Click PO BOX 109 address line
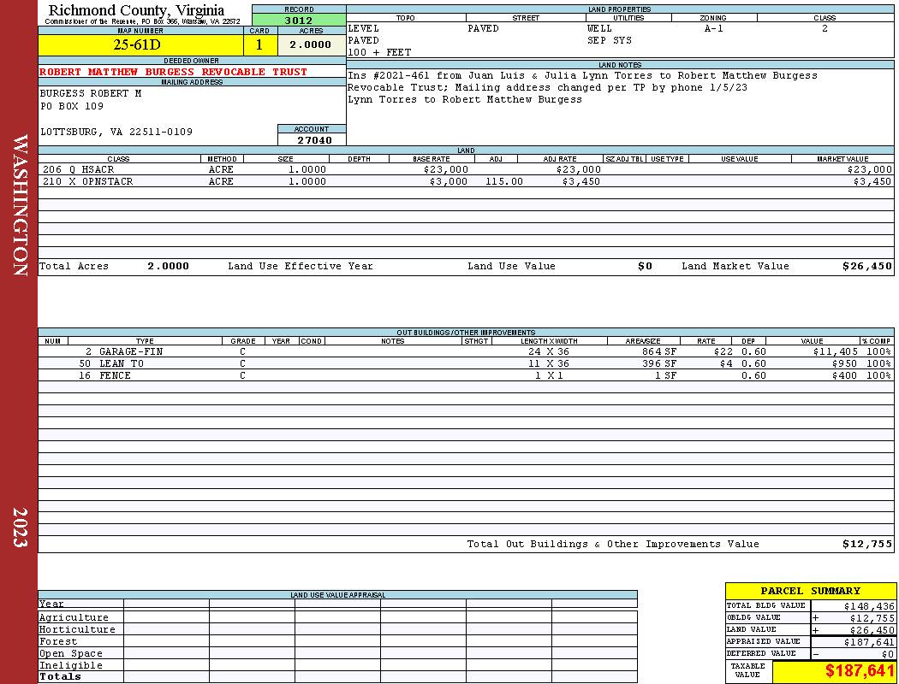The height and width of the screenshot is (684, 899). [72, 106]
